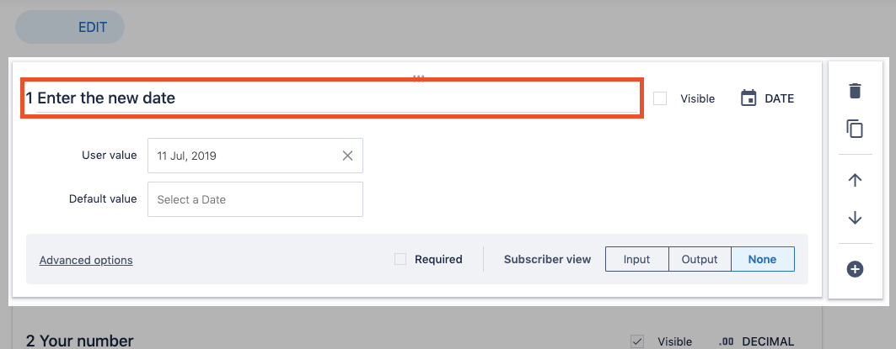The height and width of the screenshot is (349, 896).
Task: Open the Default value date picker
Action: 255,199
